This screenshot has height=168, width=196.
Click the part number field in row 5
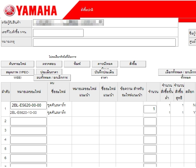[29, 149]
